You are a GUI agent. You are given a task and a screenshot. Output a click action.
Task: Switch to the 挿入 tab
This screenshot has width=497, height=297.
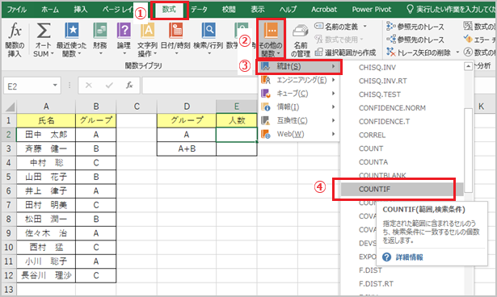pos(81,10)
